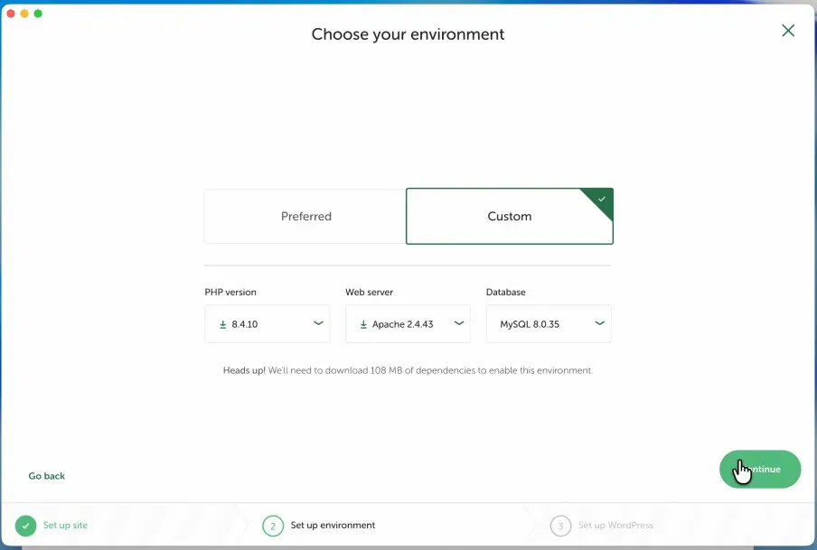Open the Web server dropdown chevron
The width and height of the screenshot is (817, 550).
click(458, 323)
